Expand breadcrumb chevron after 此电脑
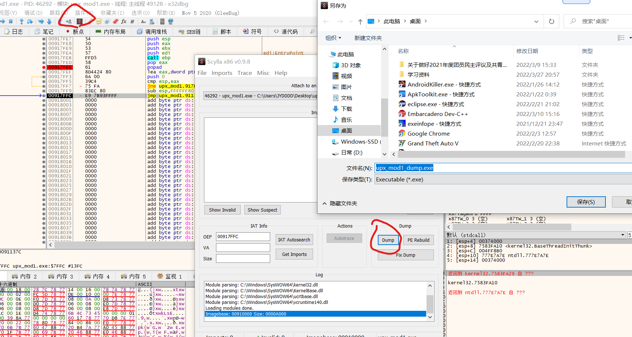This screenshot has height=337, width=632. (405, 21)
